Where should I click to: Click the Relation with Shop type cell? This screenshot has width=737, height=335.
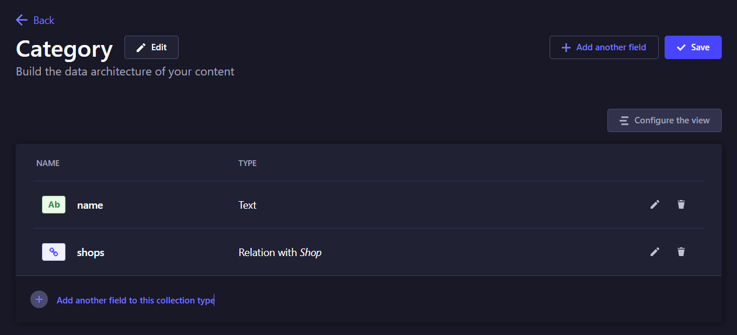pyautogui.click(x=280, y=253)
